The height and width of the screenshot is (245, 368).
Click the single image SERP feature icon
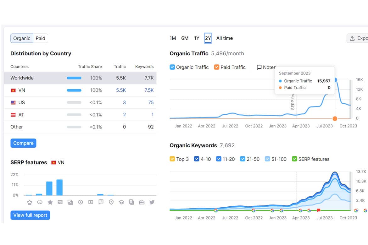(x=60, y=202)
